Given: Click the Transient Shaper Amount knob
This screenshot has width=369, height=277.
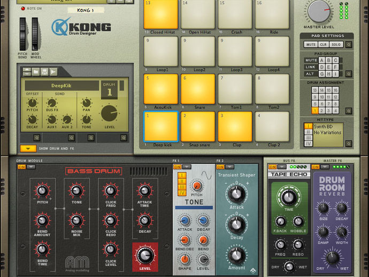Looking at the screenshot, I should point(236,256).
